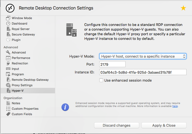Click the Remote Desktop logo icon
This screenshot has height=134, width=192.
pos(10,8)
